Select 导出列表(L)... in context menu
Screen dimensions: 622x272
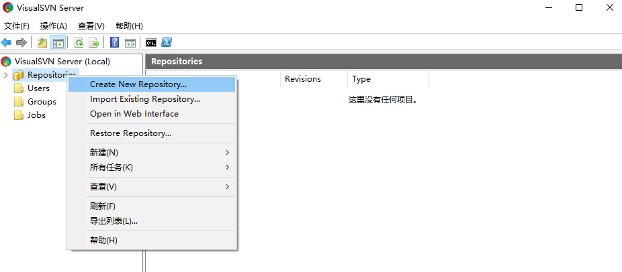152,221
